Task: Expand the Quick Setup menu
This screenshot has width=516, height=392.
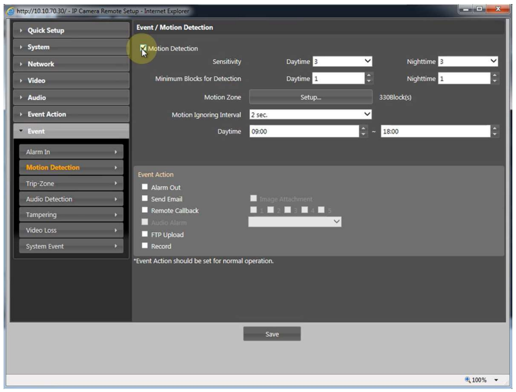Action: [71, 30]
